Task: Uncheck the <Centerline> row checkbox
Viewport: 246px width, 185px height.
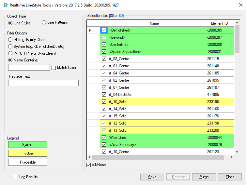Action: pos(104,45)
